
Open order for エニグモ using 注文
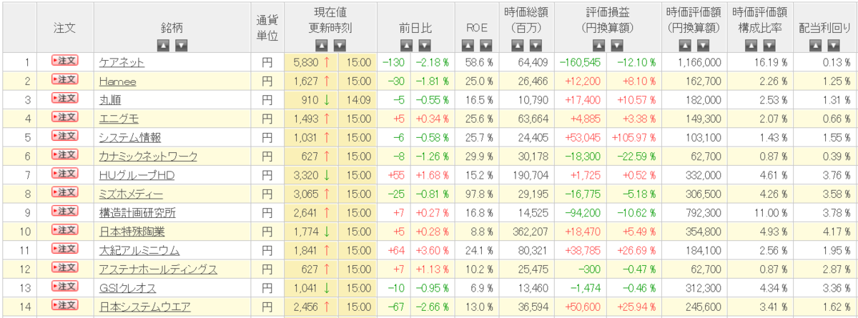click(64, 117)
